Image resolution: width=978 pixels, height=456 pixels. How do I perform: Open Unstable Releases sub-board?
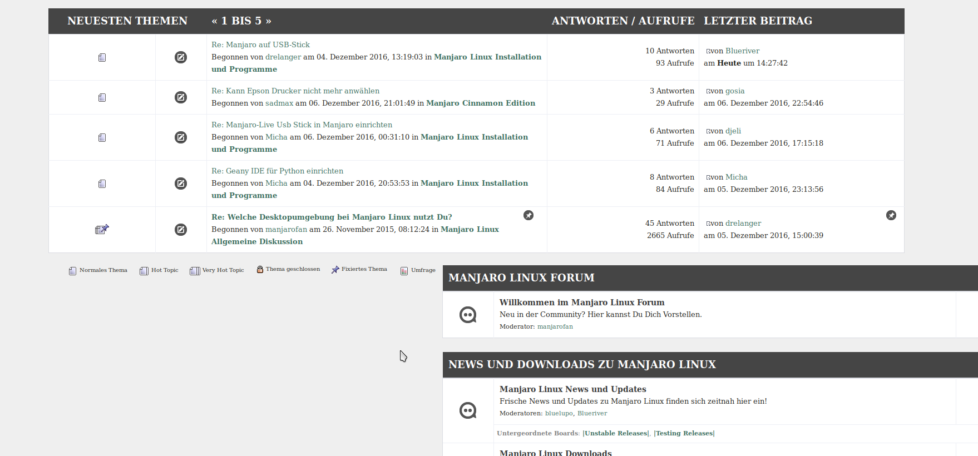[x=616, y=433]
